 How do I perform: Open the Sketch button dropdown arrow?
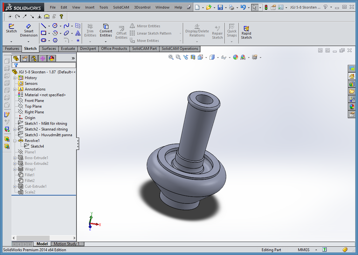(x=11, y=42)
